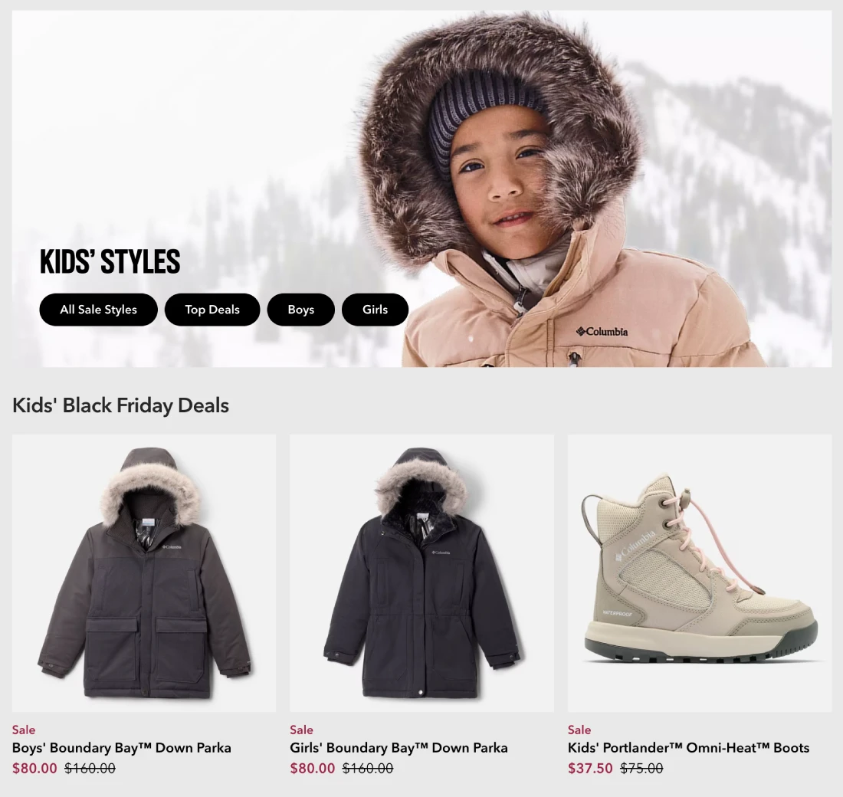The image size is (843, 797).
Task: Open the Boys' Boundary Bay Down Parka image
Action: pos(144,573)
